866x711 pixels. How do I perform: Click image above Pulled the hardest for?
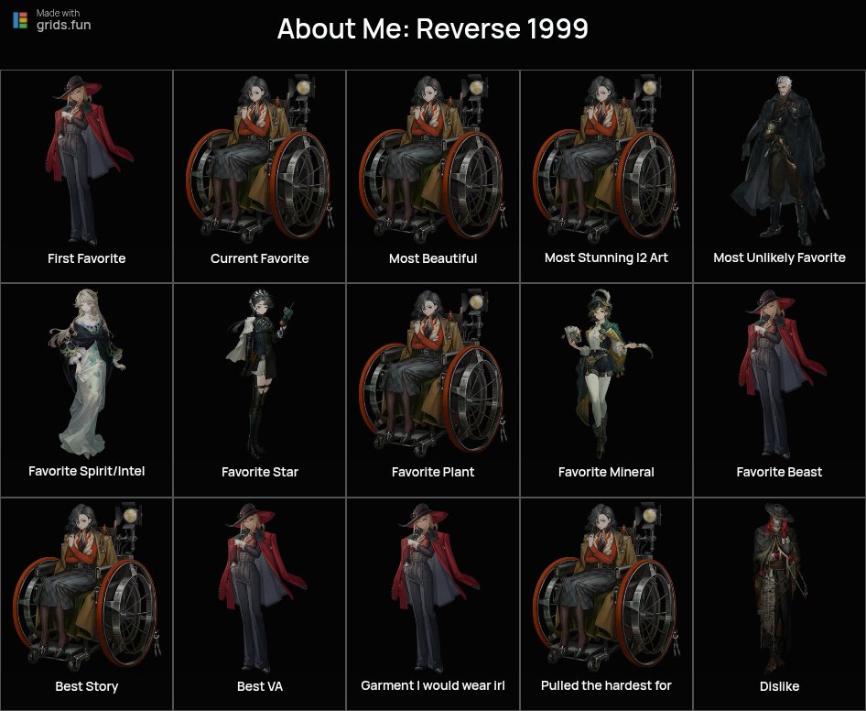(606, 587)
